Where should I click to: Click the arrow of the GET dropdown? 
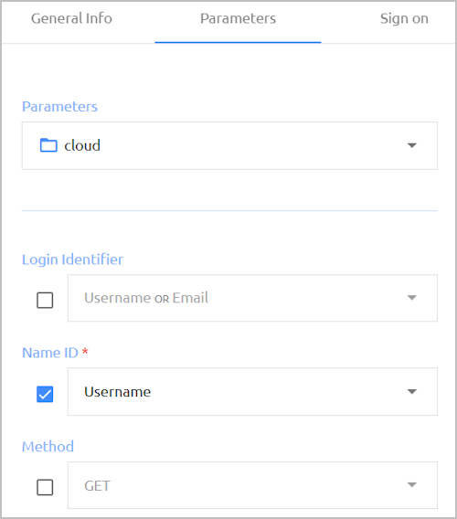[411, 485]
